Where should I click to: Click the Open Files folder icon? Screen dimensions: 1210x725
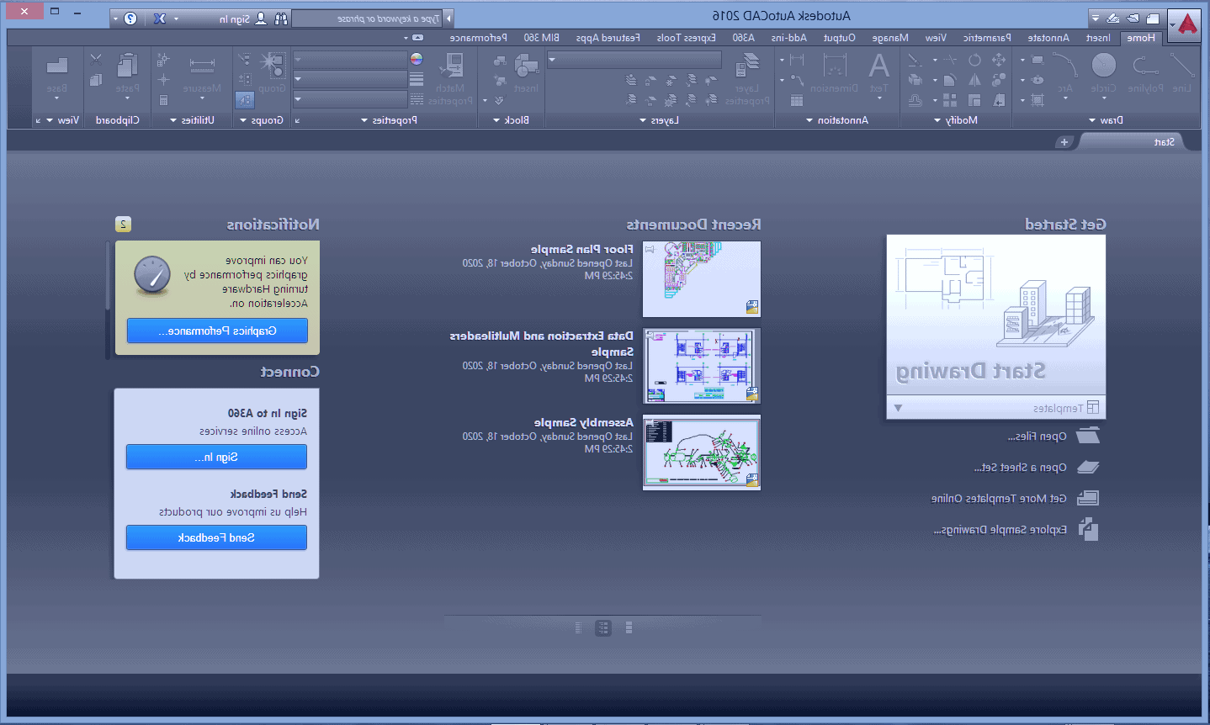click(1088, 436)
